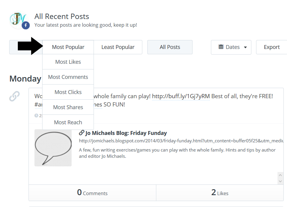Show All Posts
This screenshot has height=207, width=287.
pyautogui.click(x=170, y=47)
